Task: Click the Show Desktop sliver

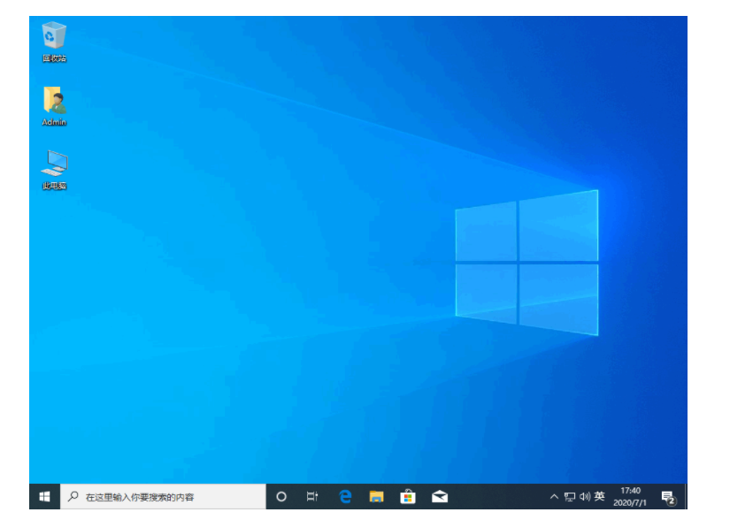Action: pos(685,496)
